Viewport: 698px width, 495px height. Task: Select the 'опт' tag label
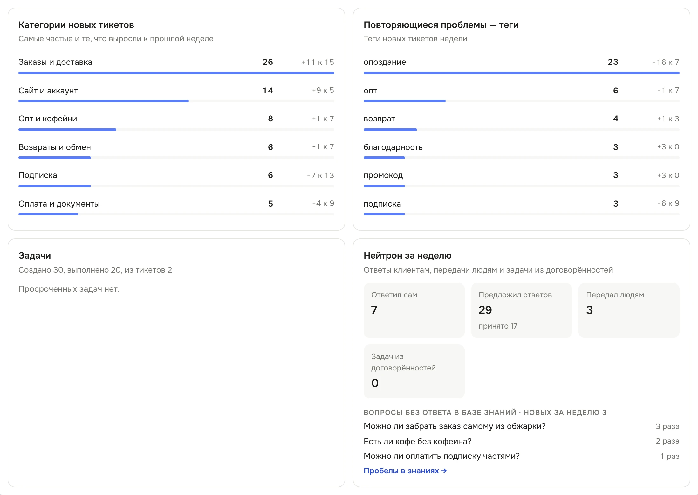coord(370,91)
